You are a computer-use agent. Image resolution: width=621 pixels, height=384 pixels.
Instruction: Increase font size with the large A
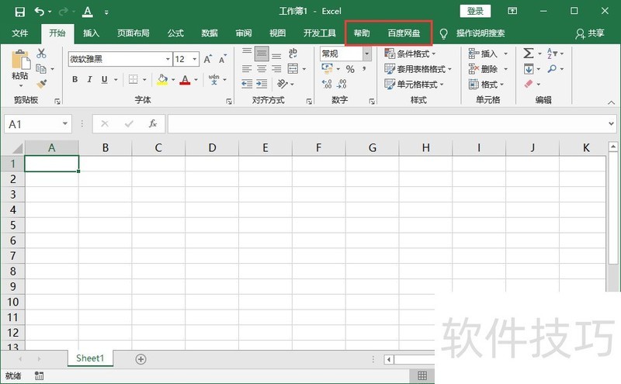pyautogui.click(x=208, y=59)
